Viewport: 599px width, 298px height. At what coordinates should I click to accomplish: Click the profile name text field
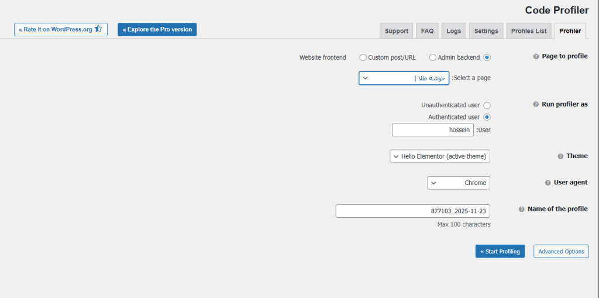point(413,211)
